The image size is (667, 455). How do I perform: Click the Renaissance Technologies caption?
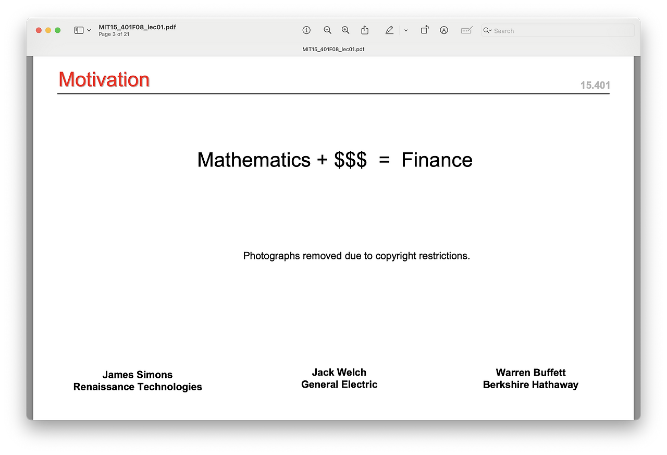point(138,387)
